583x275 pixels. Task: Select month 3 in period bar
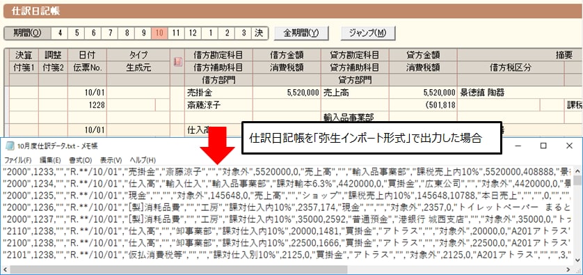tap(243, 33)
